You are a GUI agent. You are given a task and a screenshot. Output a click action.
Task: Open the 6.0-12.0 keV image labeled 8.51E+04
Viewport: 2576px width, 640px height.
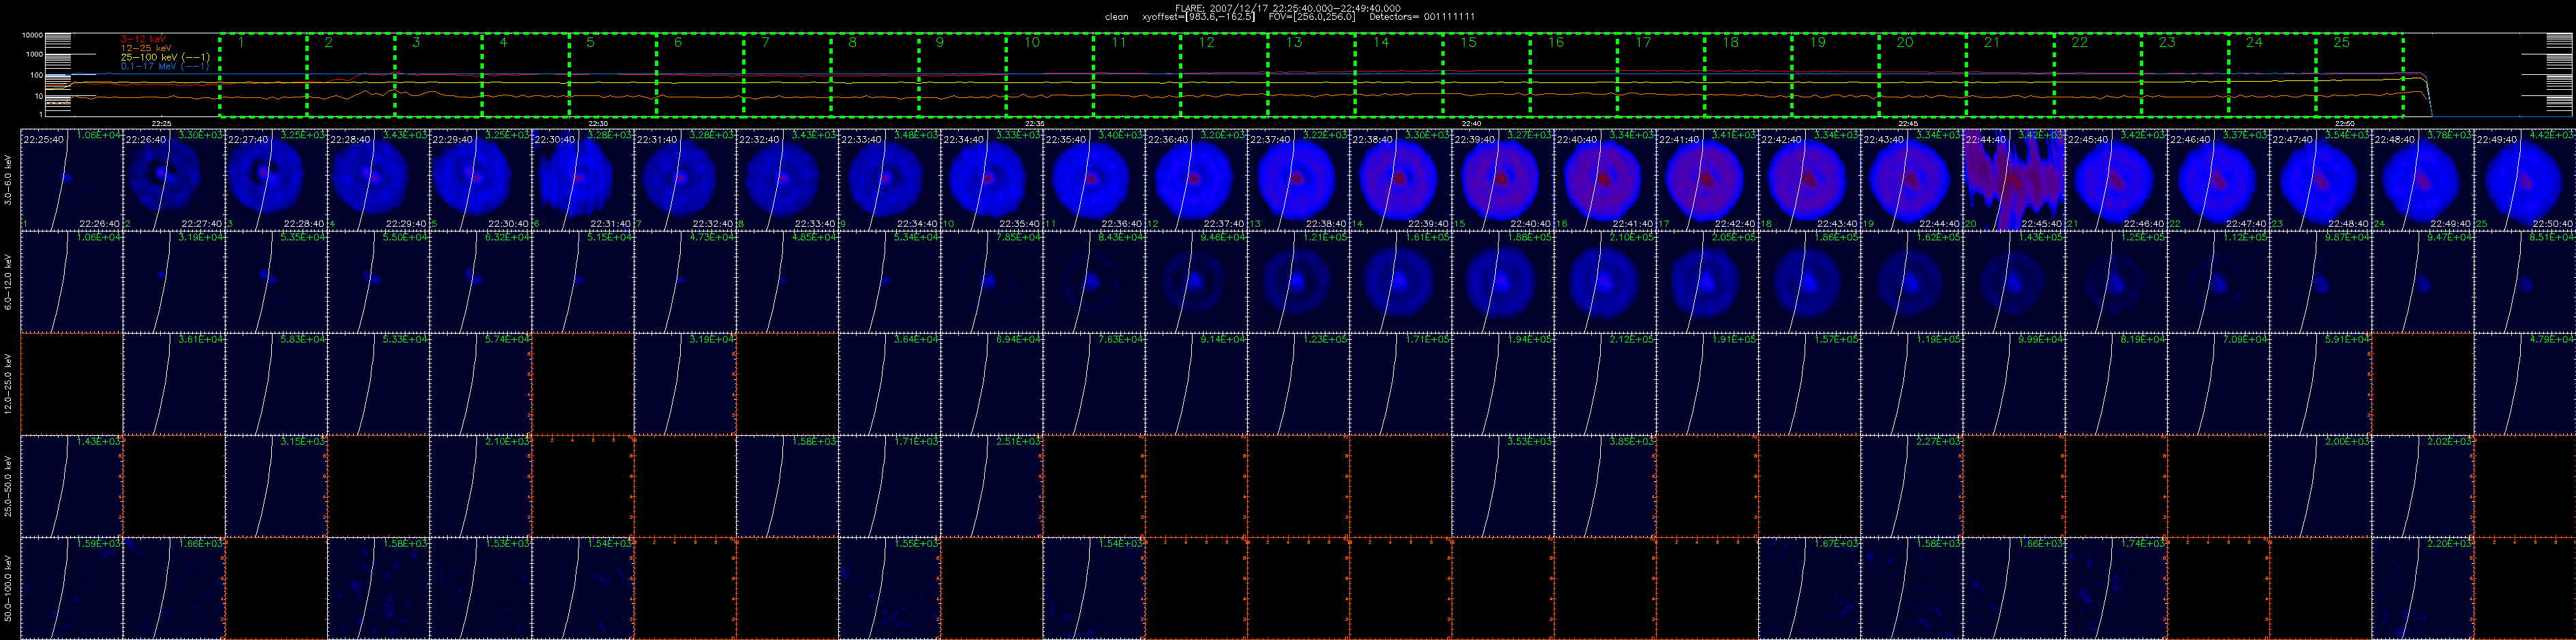[x=2525, y=282]
